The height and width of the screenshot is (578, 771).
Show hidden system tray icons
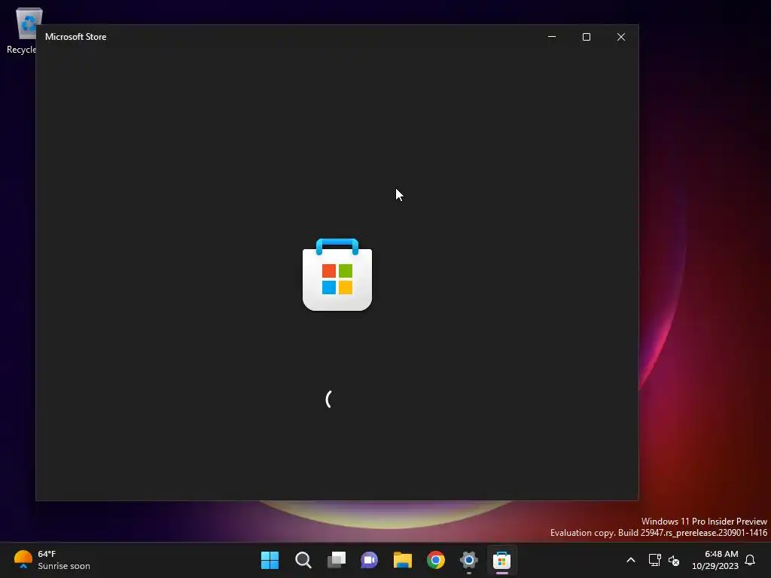tap(631, 560)
